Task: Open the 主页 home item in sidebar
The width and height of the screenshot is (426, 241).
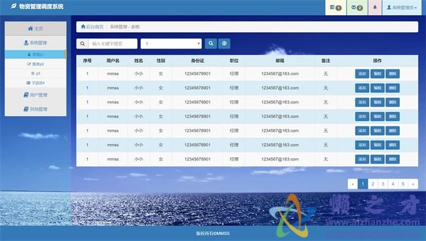Action: point(35,29)
